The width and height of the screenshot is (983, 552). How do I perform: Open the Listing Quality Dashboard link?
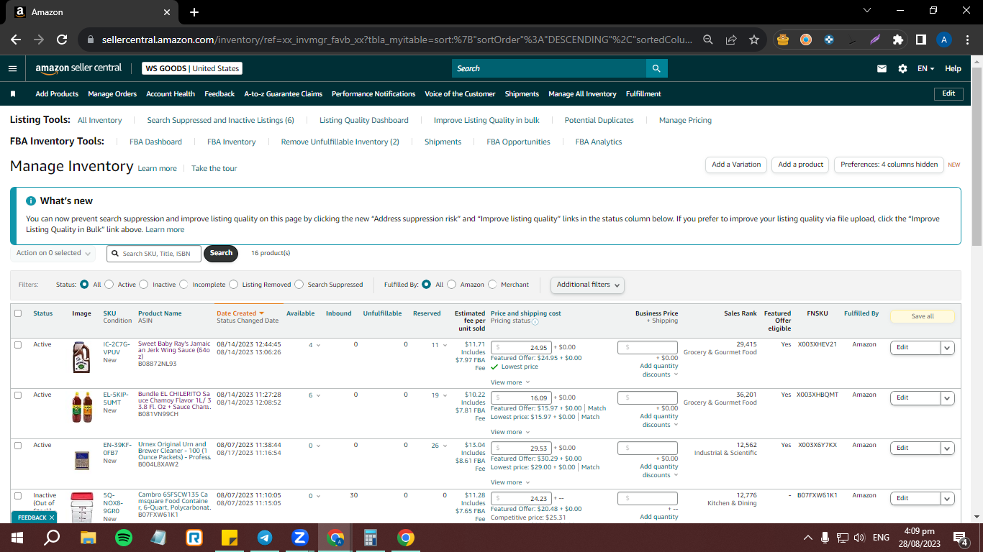pos(364,121)
